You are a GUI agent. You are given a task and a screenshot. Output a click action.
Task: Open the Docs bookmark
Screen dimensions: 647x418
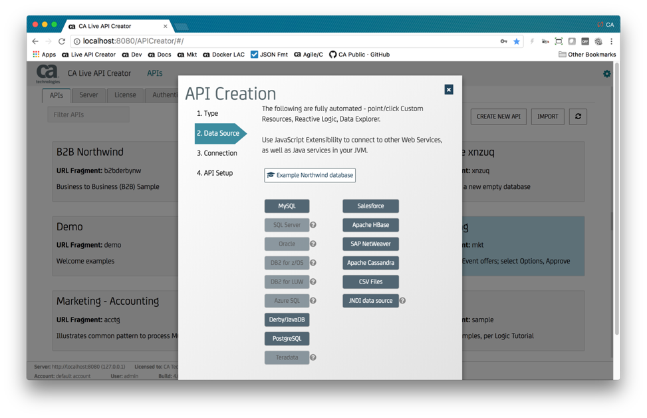pos(160,55)
